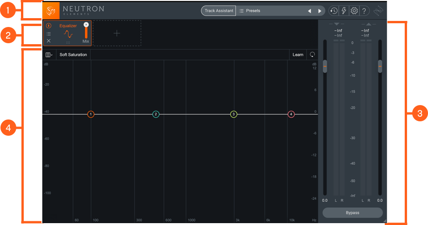Image resolution: width=428 pixels, height=225 pixels.
Task: Click the input gain 0.0 value
Action: [325, 200]
